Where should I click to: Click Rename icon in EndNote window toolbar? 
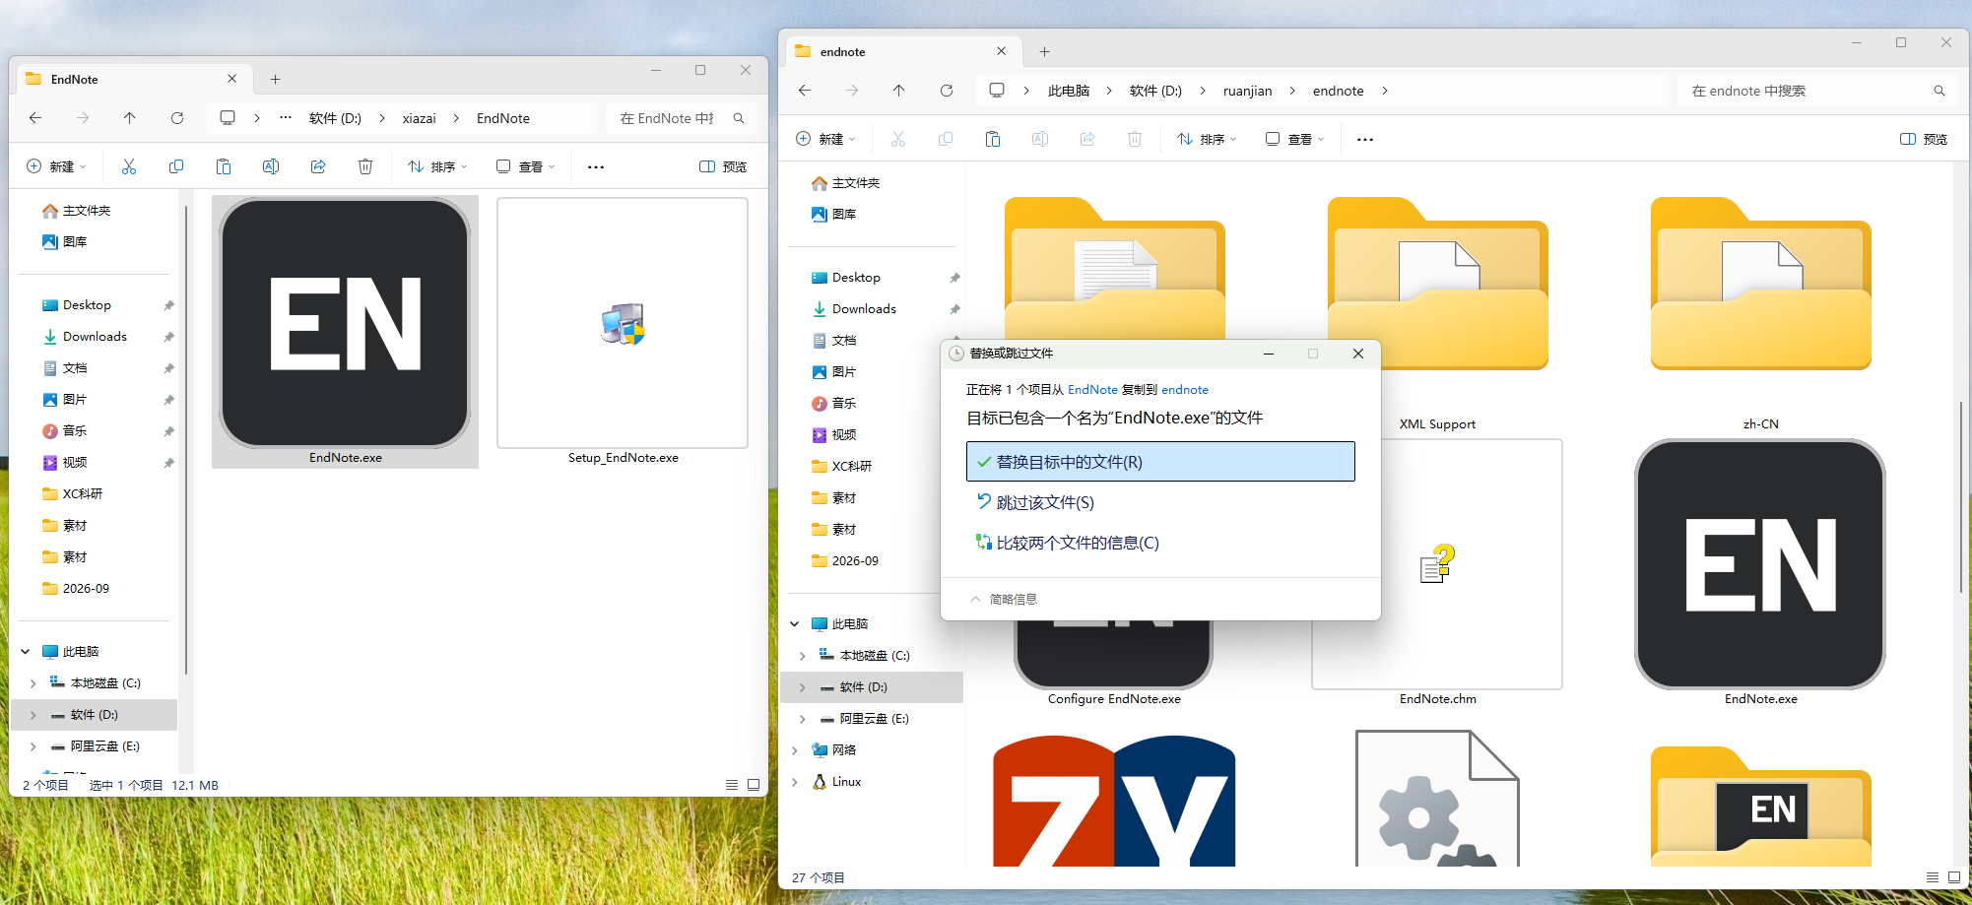(x=271, y=166)
